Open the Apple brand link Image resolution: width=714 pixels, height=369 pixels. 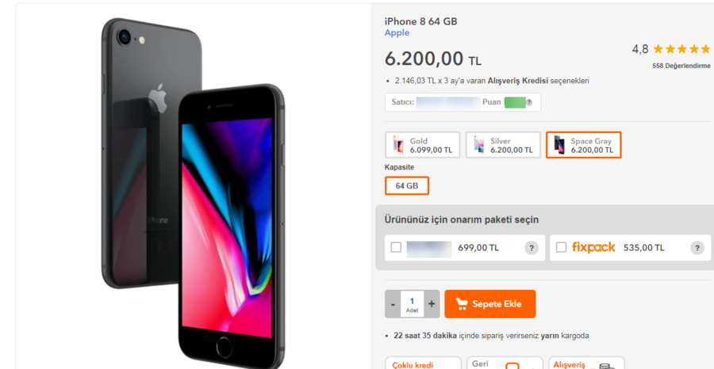coord(397,33)
